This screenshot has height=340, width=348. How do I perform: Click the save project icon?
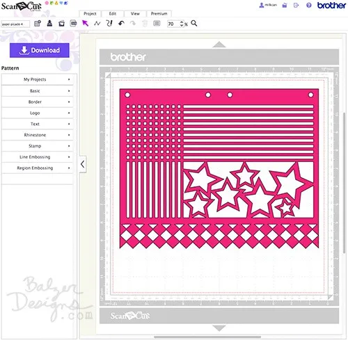(x=49, y=24)
